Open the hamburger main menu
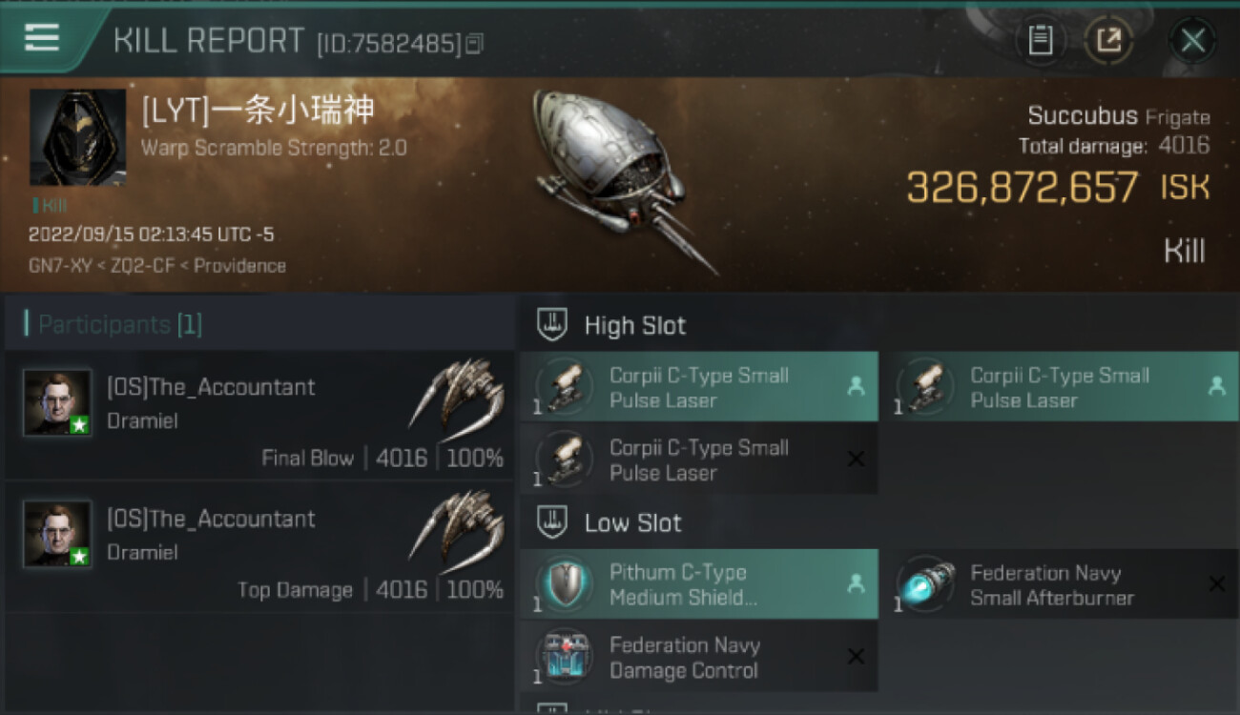 tap(42, 38)
